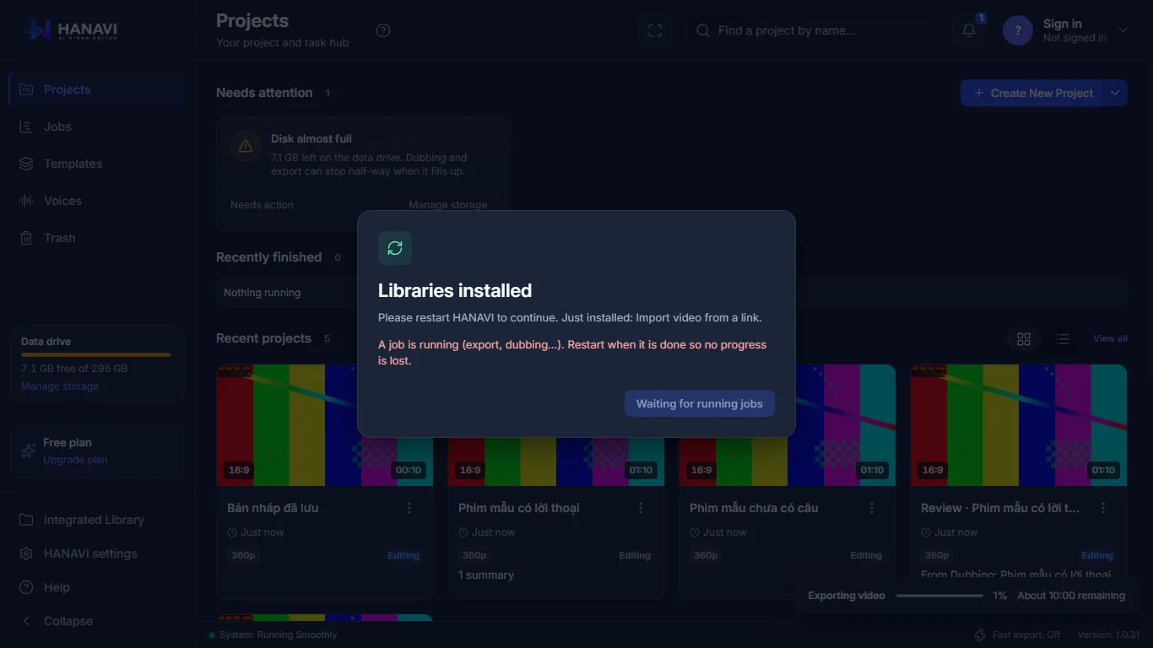Viewport: 1153px width, 648px height.
Task: Open Templates in the sidebar
Action: pos(97,164)
